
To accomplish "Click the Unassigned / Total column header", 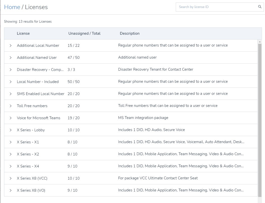I will pos(84,33).
